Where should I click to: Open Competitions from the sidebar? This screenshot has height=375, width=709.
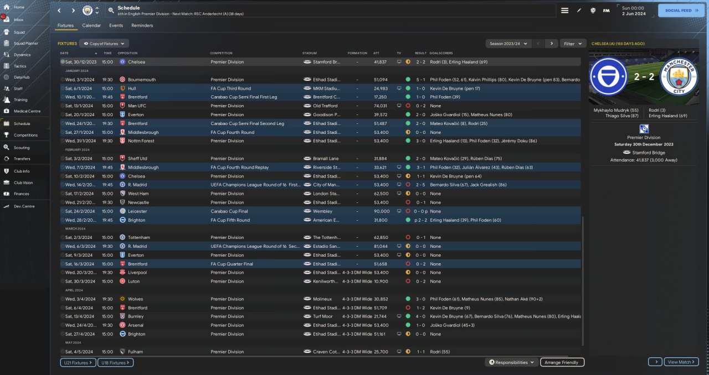24,135
